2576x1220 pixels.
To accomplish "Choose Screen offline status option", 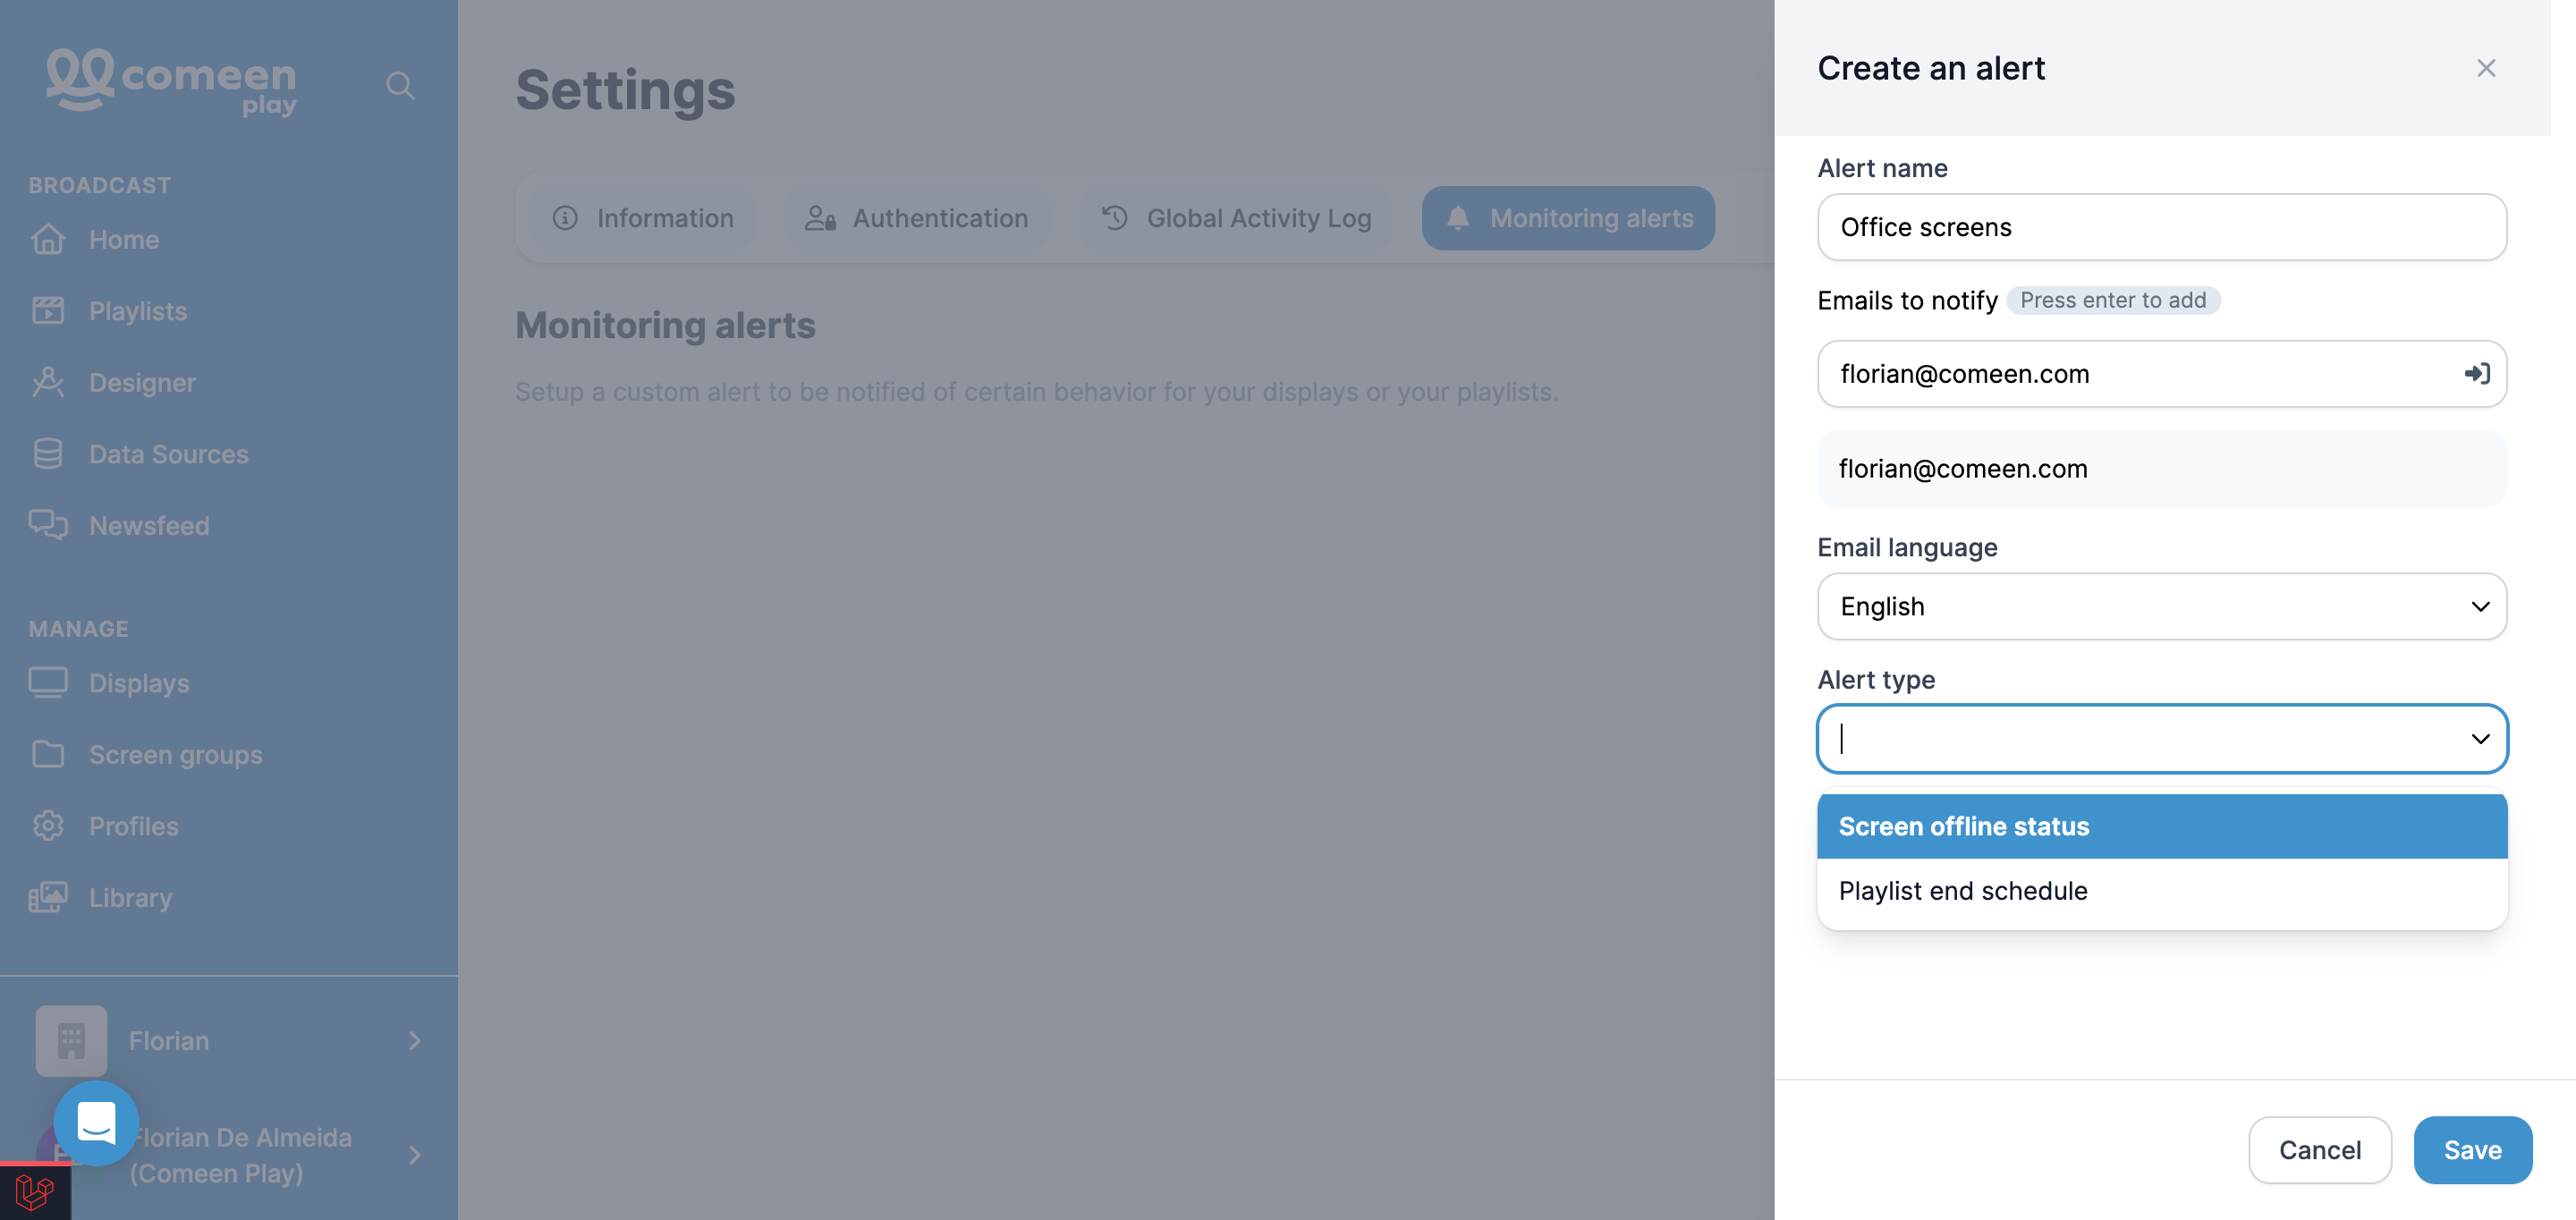I will click(2162, 826).
